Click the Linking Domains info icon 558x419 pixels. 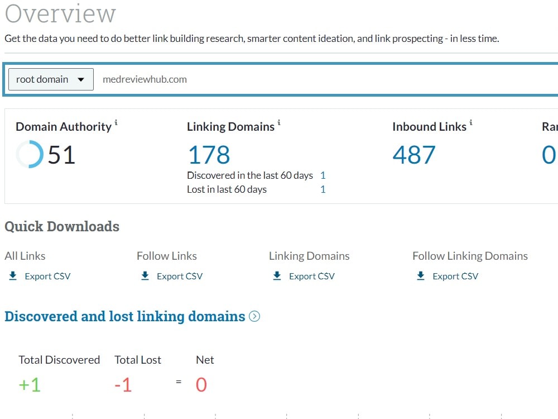pyautogui.click(x=279, y=122)
